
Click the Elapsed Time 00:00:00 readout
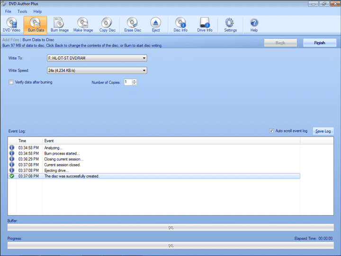tap(314, 238)
